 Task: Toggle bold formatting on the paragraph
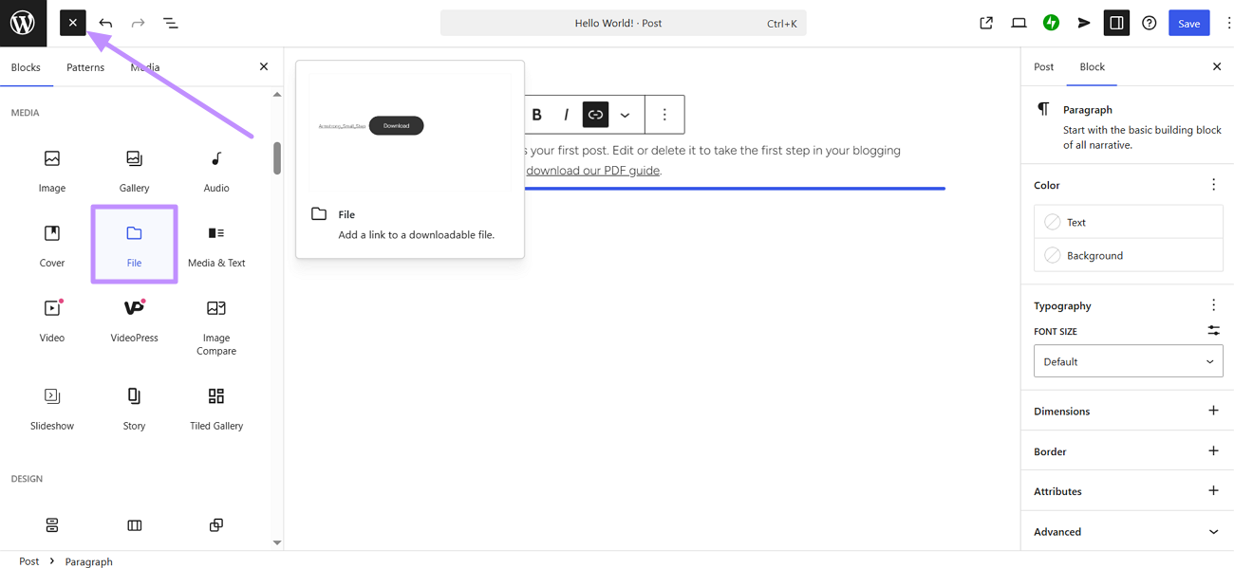coord(537,114)
